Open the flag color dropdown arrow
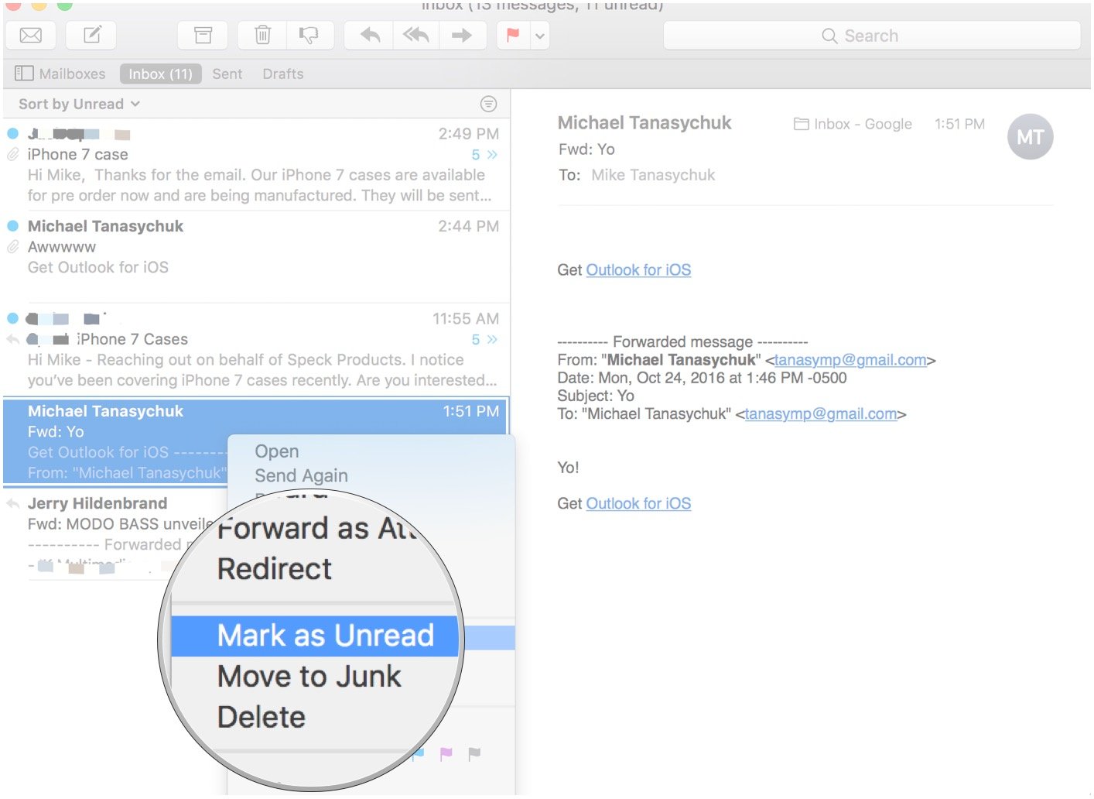The height and width of the screenshot is (799, 1094). [x=540, y=36]
